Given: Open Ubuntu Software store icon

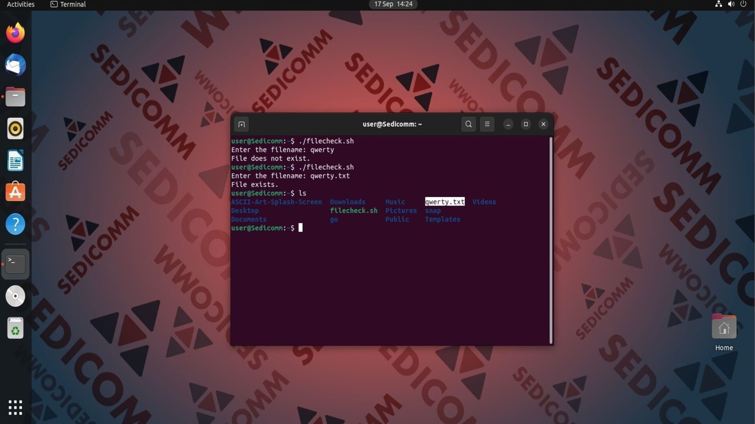Looking at the screenshot, I should tap(15, 192).
